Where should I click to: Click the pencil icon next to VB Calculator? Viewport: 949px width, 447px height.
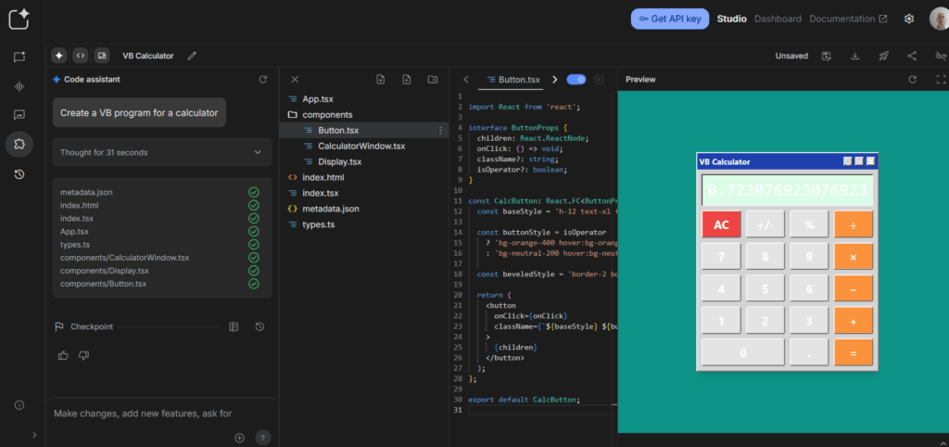[192, 56]
